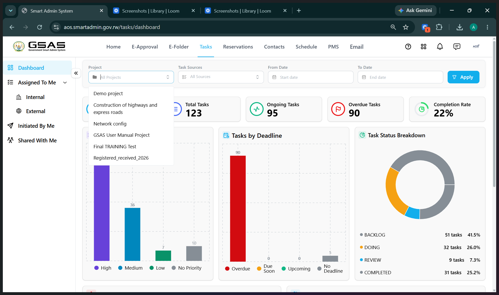
Task: Open the Task Sources dropdown
Action: pyautogui.click(x=221, y=77)
